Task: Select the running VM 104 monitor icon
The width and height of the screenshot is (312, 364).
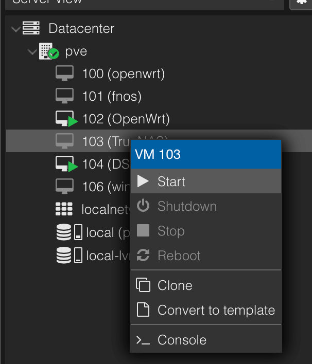Action: click(x=65, y=164)
